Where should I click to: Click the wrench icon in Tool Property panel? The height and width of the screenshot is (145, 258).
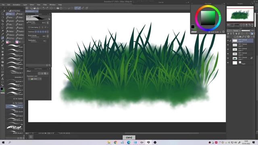click(49, 65)
